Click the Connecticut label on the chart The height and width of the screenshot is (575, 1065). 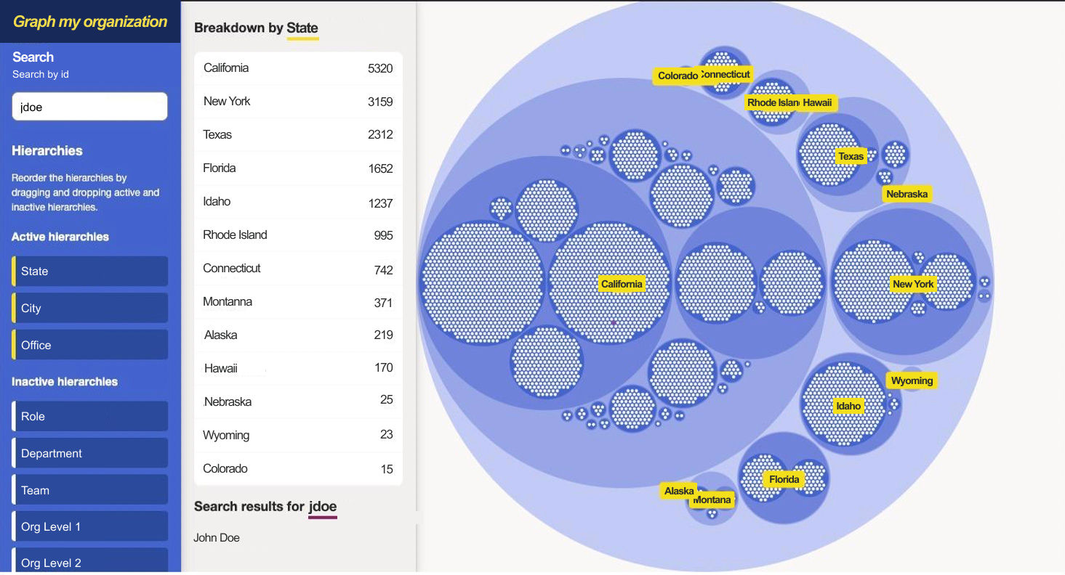coord(726,74)
